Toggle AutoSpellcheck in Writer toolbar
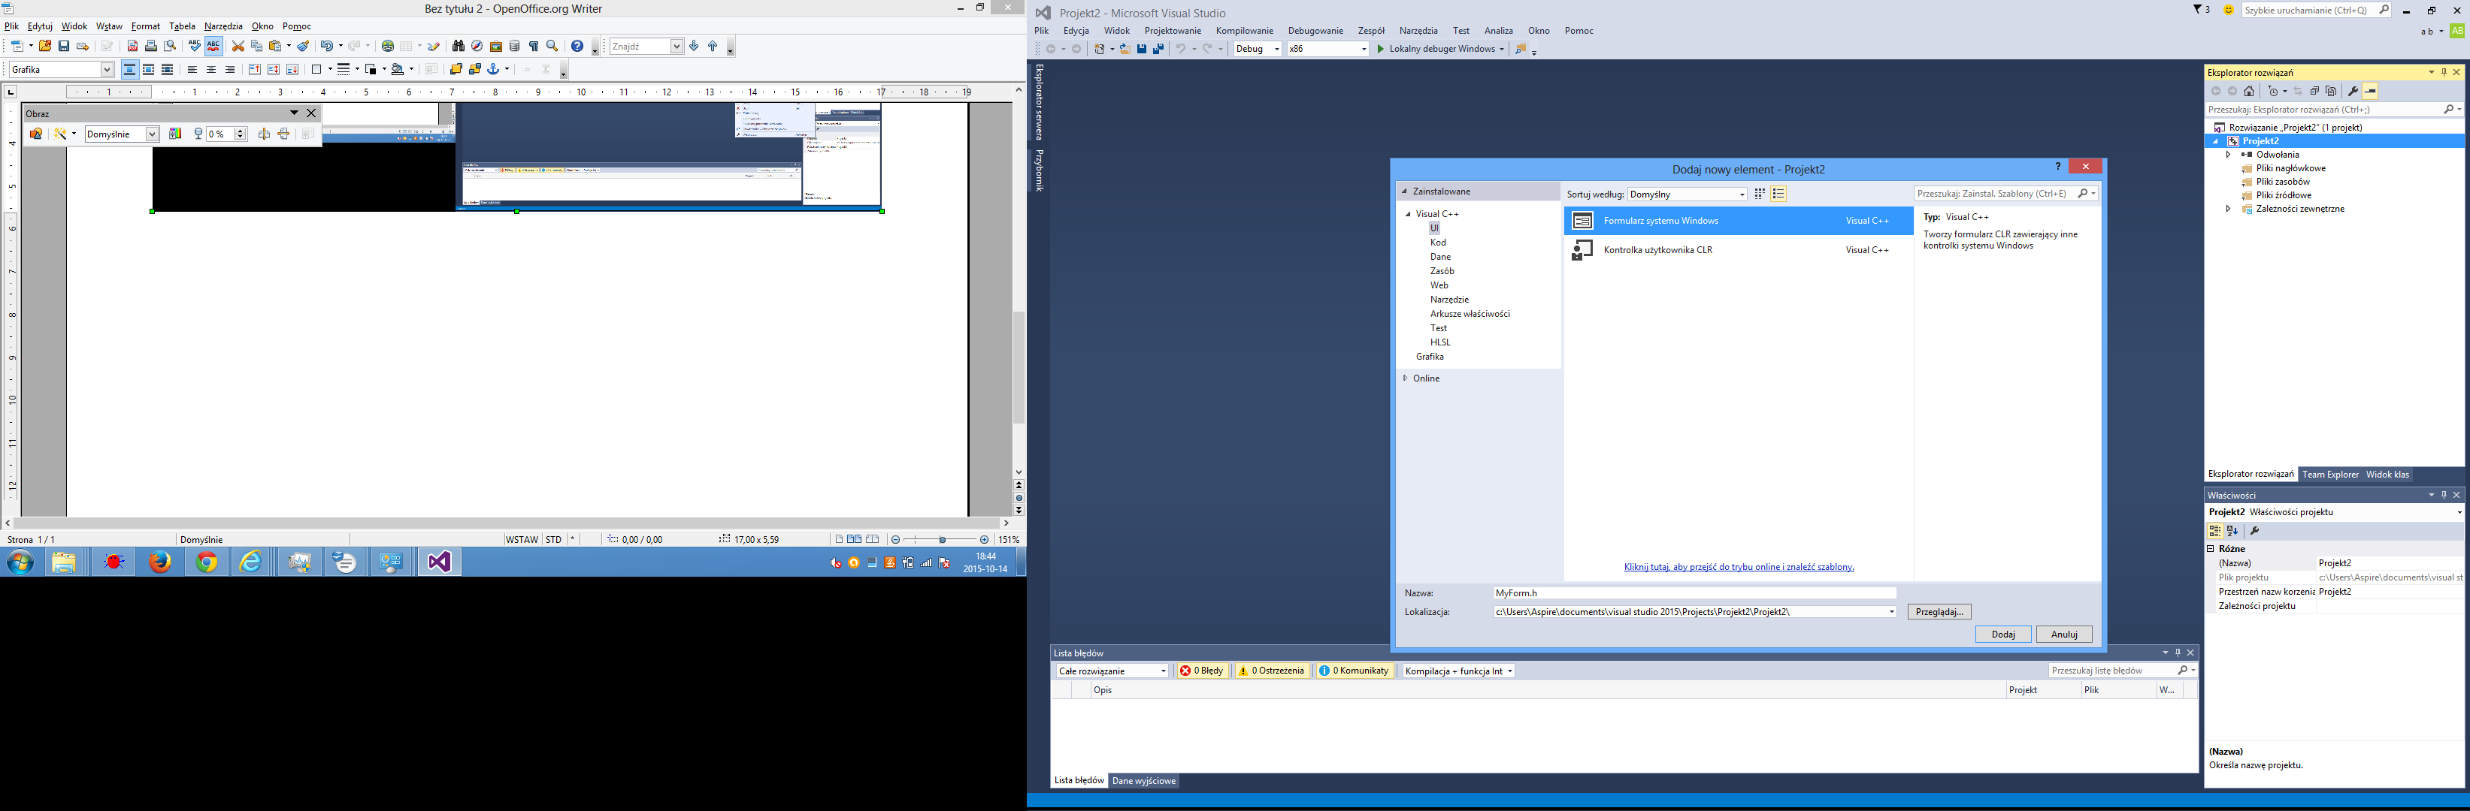Viewport: 2470px width, 811px height. (213, 46)
